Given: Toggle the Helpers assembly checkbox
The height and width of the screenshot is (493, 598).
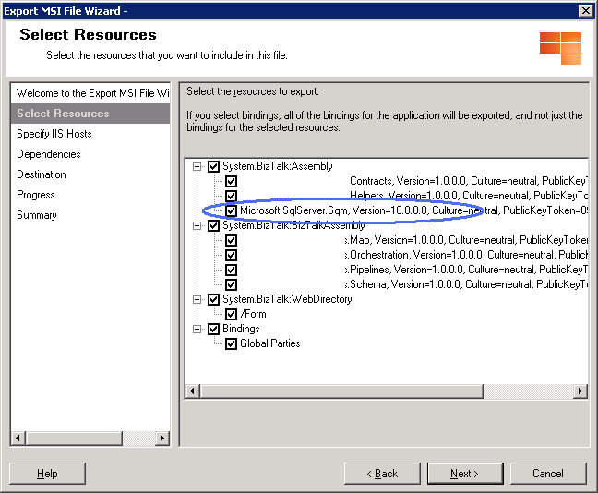Looking at the screenshot, I should coord(232,196).
